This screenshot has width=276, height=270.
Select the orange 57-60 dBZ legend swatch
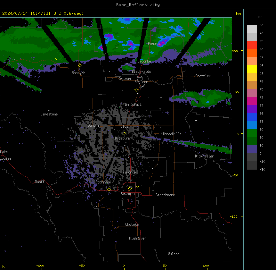coord(252,53)
